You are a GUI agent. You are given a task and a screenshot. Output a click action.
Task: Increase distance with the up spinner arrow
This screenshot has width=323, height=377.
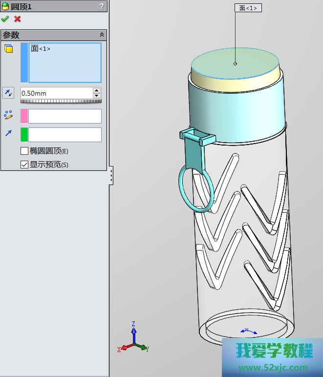click(97, 90)
